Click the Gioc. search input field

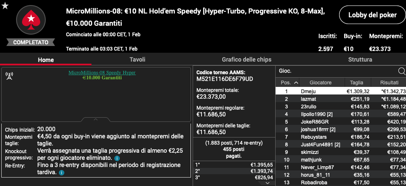coord(337,71)
